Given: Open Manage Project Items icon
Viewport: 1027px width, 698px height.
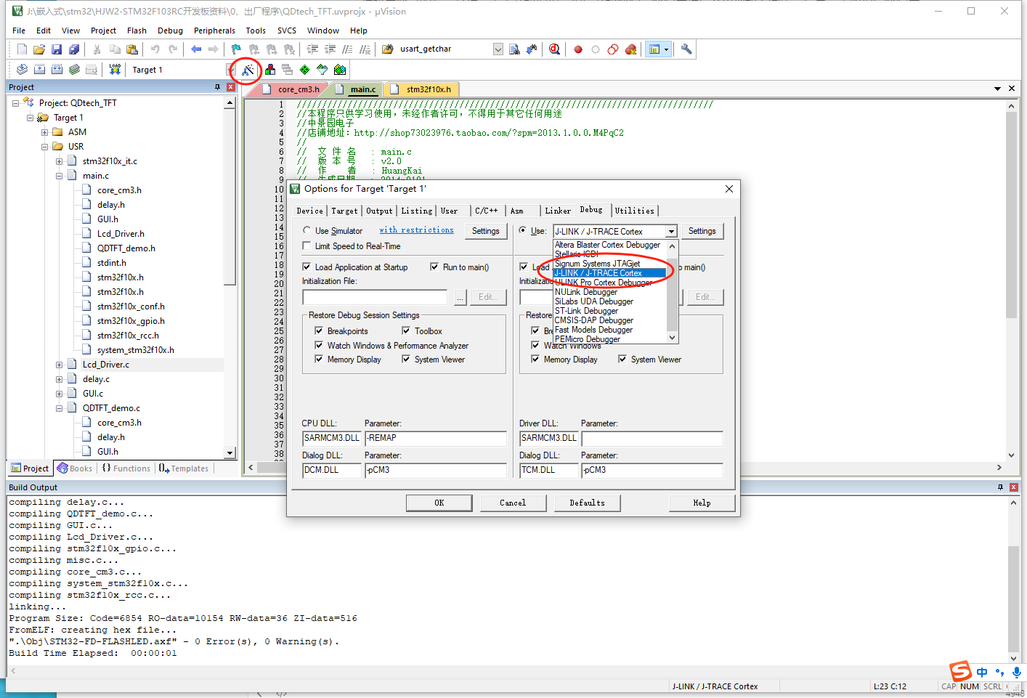Looking at the screenshot, I should (270, 70).
